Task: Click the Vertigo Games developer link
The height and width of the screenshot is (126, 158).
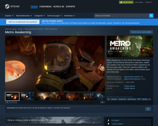Action: [129, 86]
